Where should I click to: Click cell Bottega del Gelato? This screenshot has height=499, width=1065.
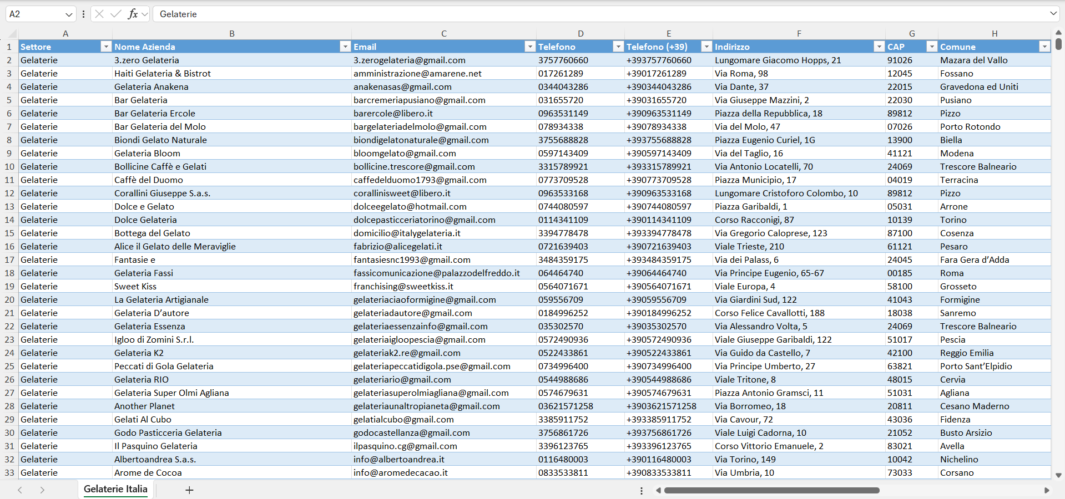232,233
